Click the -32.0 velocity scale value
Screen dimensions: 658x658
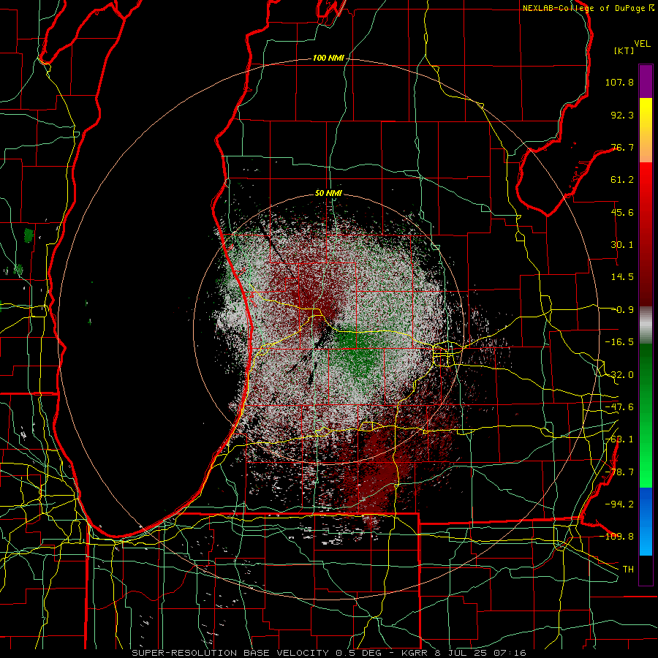[619, 375]
